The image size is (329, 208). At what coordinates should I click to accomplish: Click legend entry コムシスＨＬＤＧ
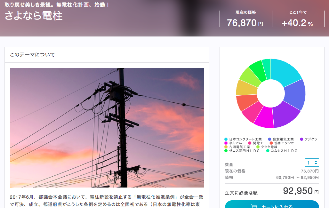pos(282,151)
